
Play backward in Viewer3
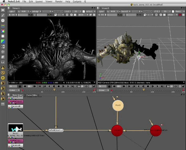tap(139, 86)
